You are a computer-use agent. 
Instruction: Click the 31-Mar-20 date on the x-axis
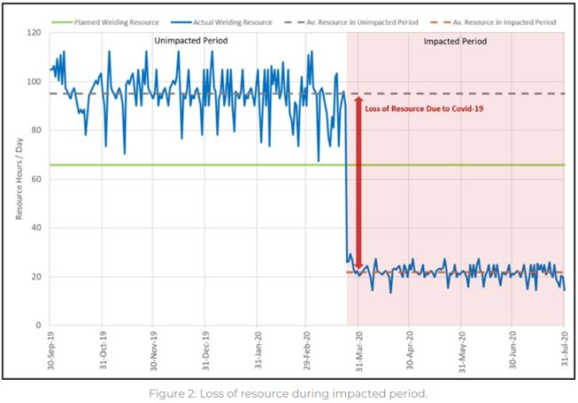pyautogui.click(x=358, y=351)
